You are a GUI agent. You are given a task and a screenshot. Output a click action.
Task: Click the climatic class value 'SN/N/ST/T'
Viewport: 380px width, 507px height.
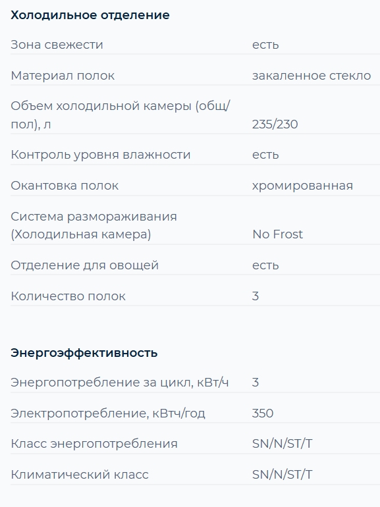click(283, 475)
